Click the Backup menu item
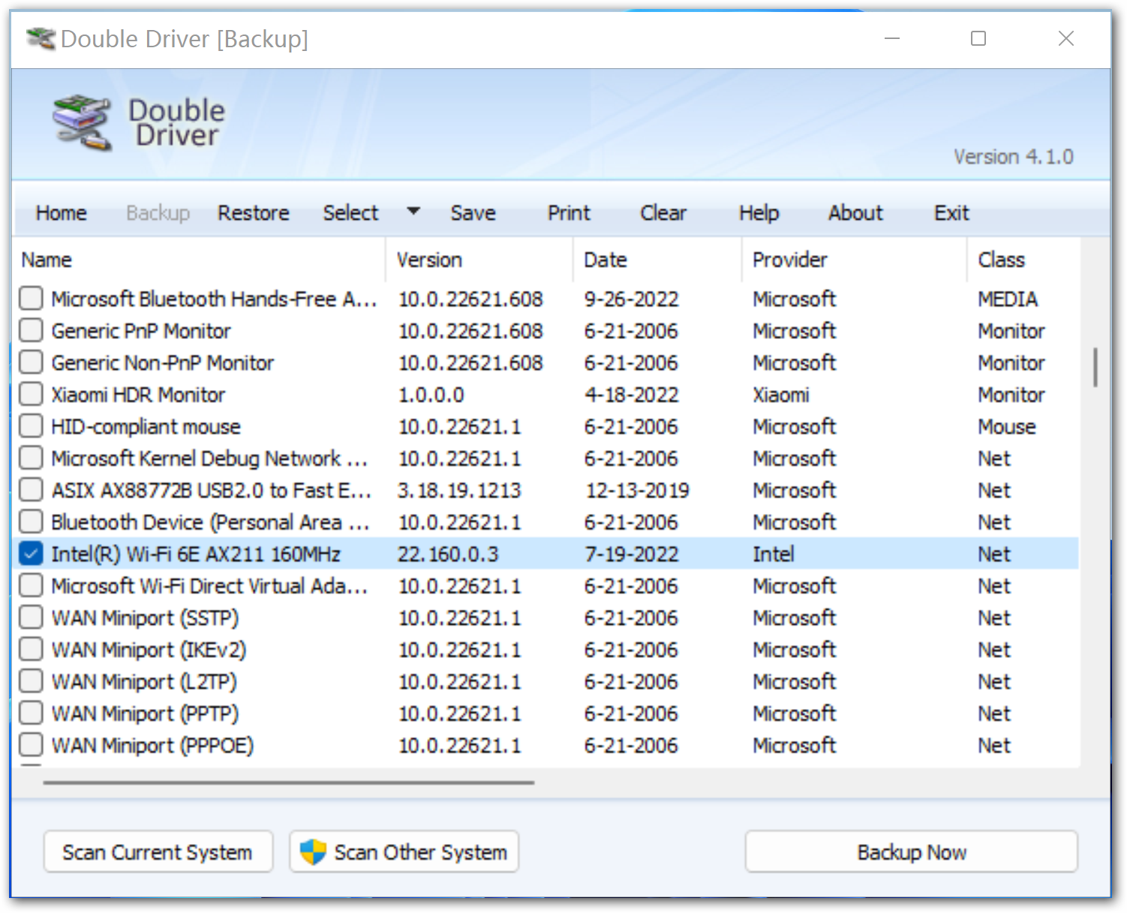This screenshot has width=1127, height=913. pos(158,213)
